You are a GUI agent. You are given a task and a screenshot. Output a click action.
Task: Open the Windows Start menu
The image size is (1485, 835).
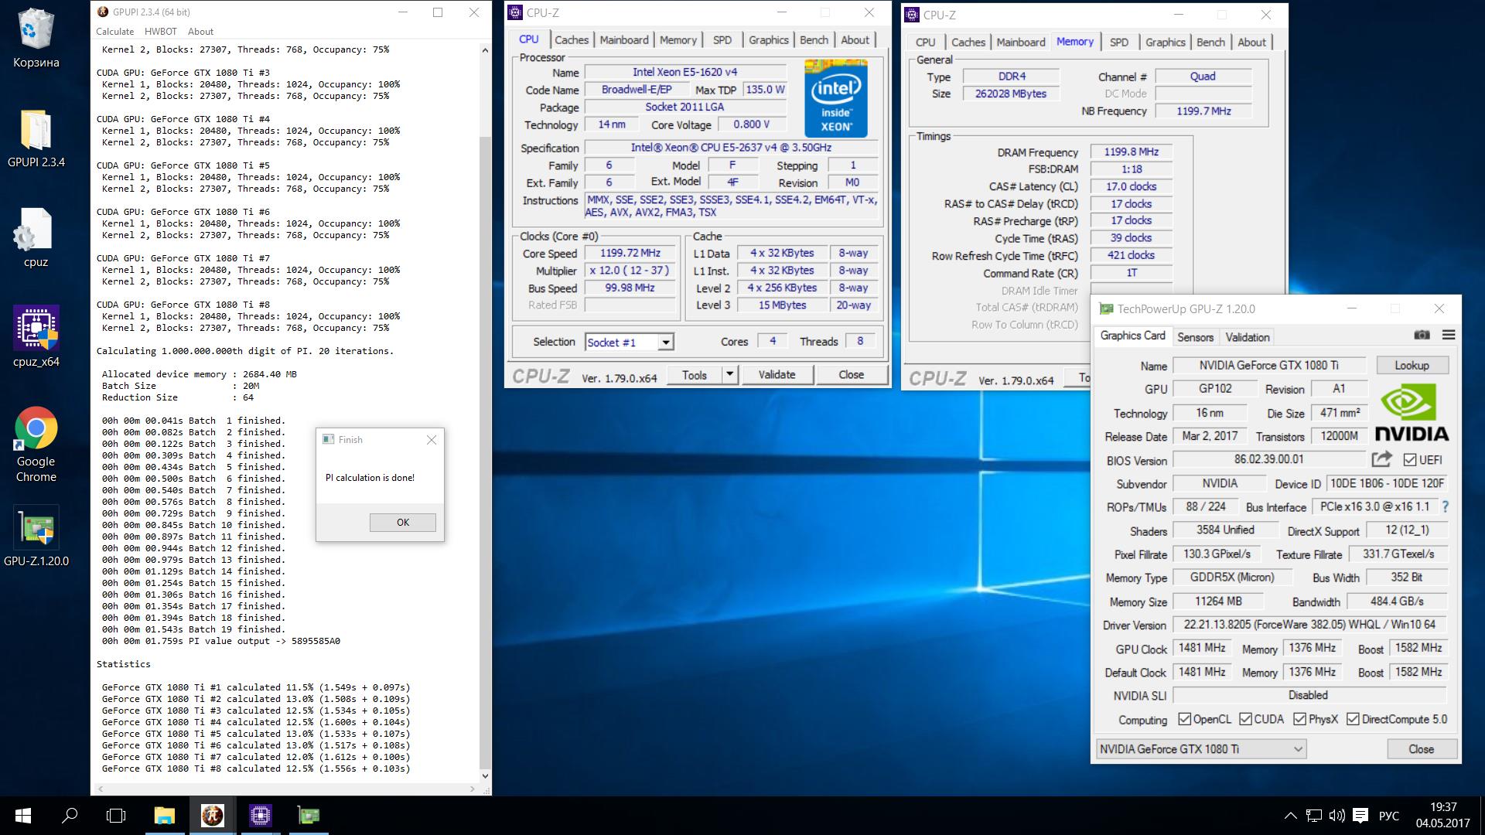(22, 816)
